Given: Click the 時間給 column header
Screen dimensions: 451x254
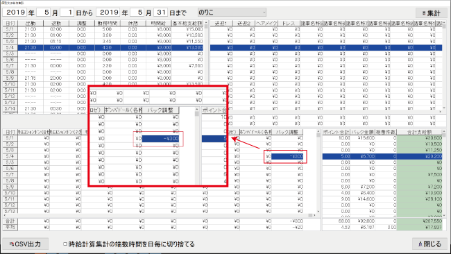Looking at the screenshot, I should click(x=158, y=24).
